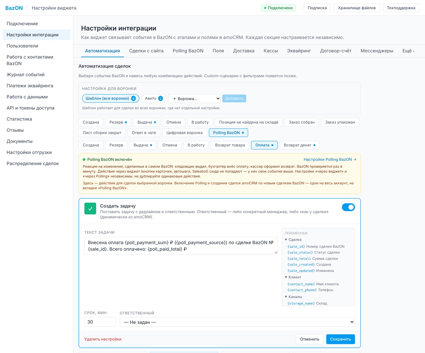Open the Polling BazON tab in the tab bar

pos(188,51)
